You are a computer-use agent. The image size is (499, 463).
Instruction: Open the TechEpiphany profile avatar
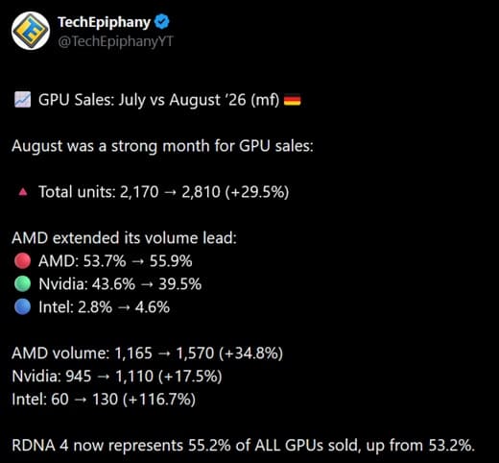pos(31,31)
